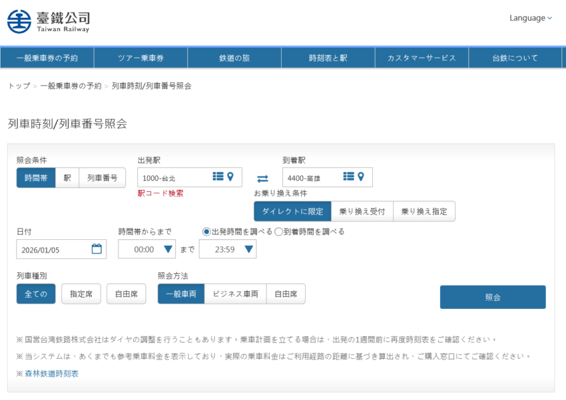Expand the Language dropdown
Viewport: 566px width, 400px height.
[x=531, y=18]
